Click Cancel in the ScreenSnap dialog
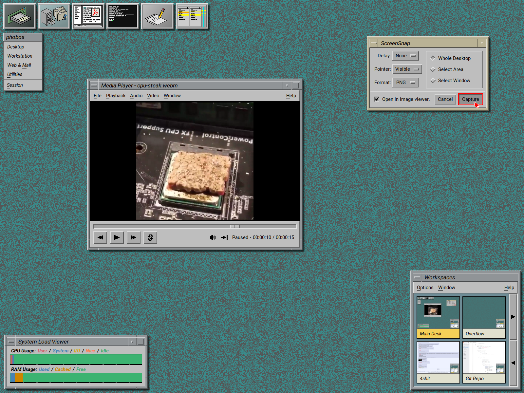Image resolution: width=524 pixels, height=393 pixels. pos(445,99)
